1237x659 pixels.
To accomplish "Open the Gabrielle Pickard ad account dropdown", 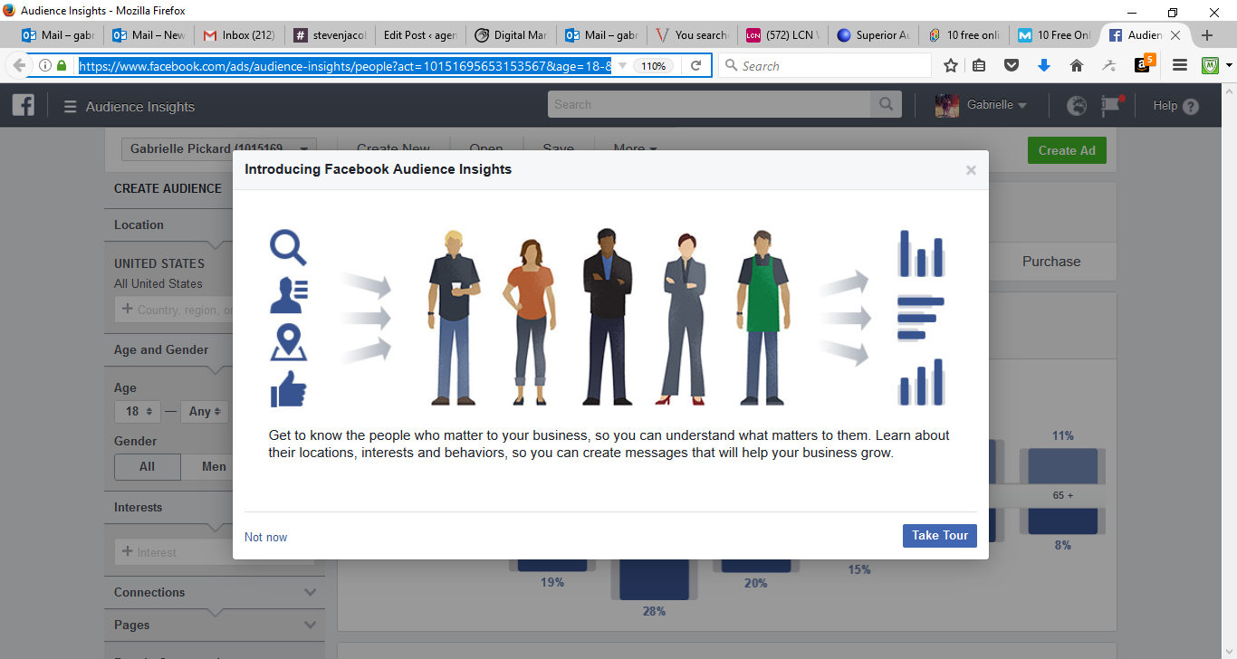I will click(x=217, y=148).
